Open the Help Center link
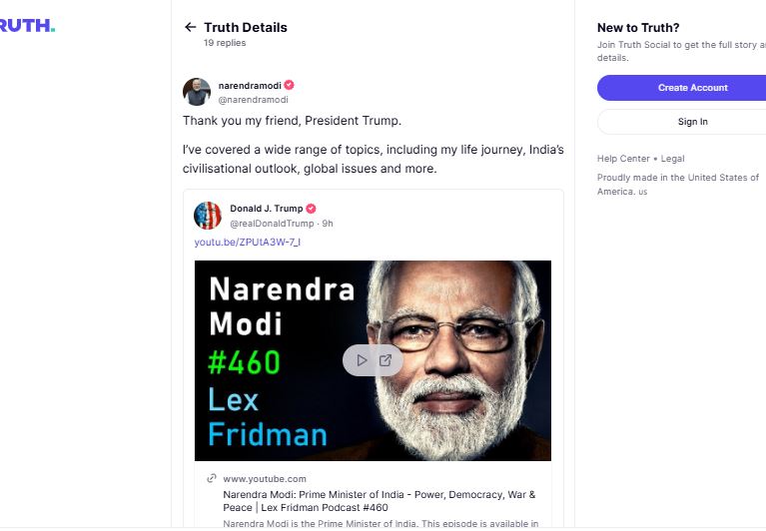 click(x=622, y=159)
